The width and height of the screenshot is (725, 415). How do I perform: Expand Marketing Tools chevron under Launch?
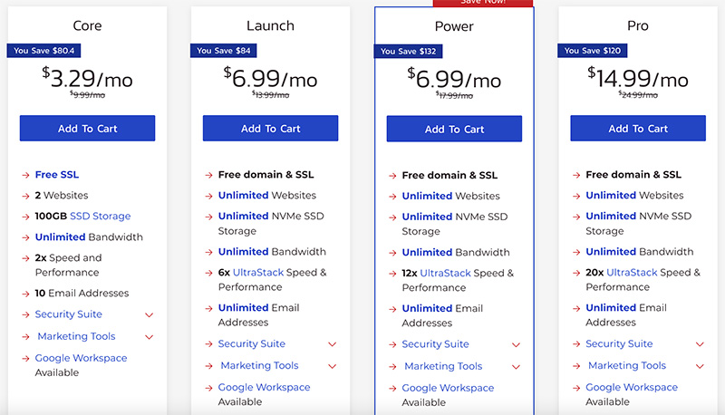332,366
